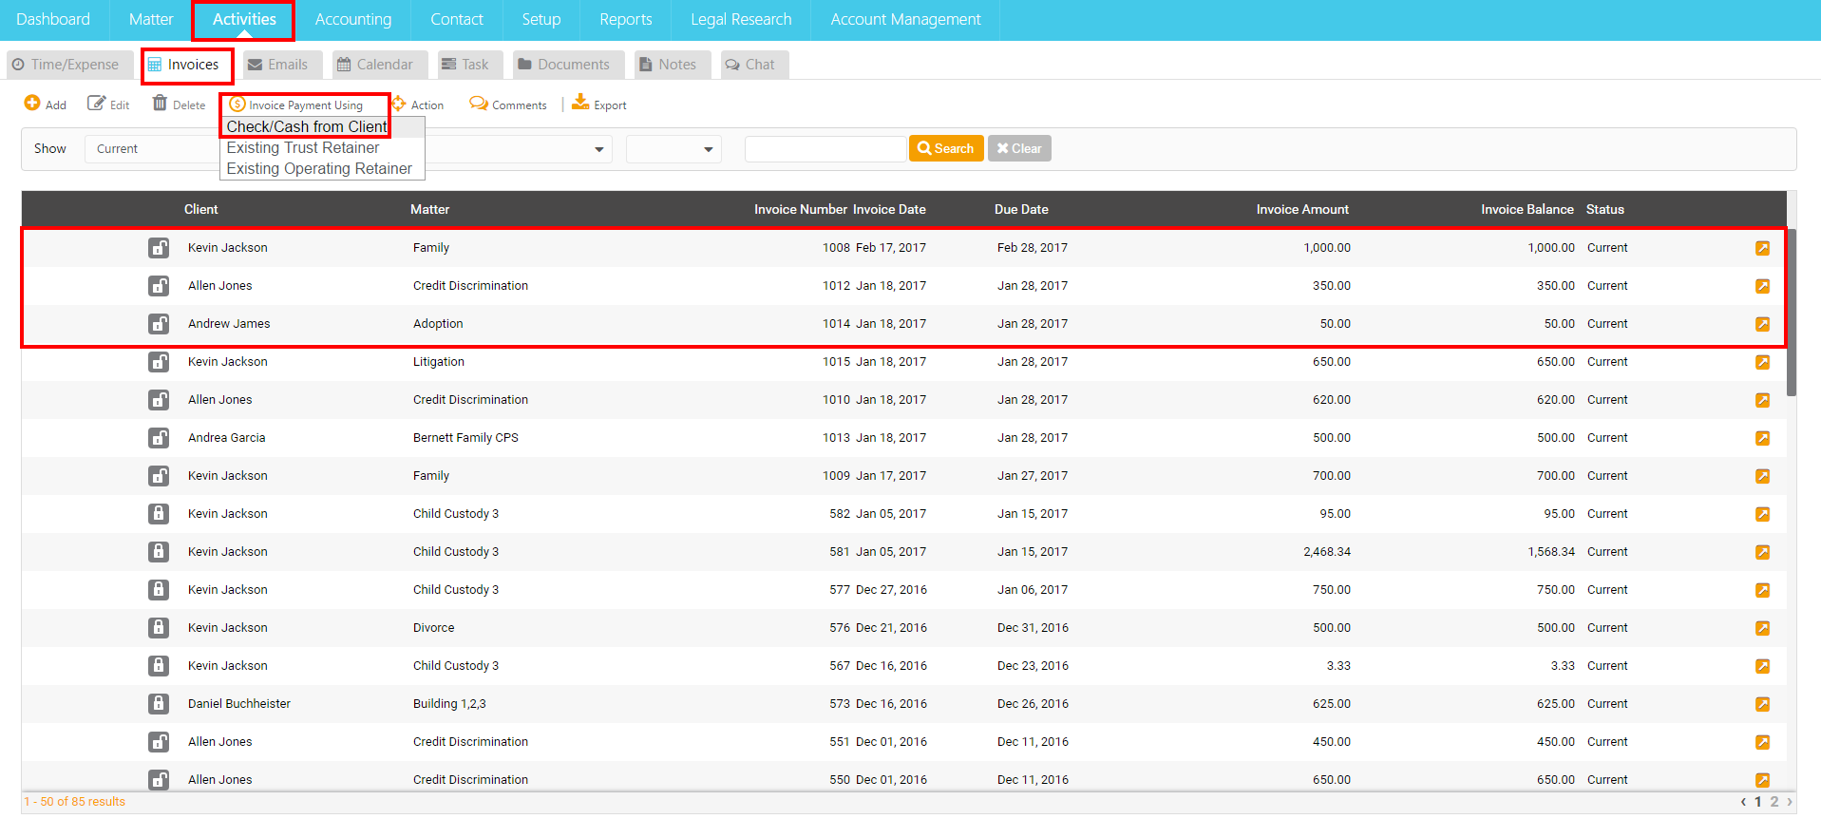The image size is (1821, 819).
Task: Sort by Invoice Amount column header
Action: click(x=1302, y=209)
